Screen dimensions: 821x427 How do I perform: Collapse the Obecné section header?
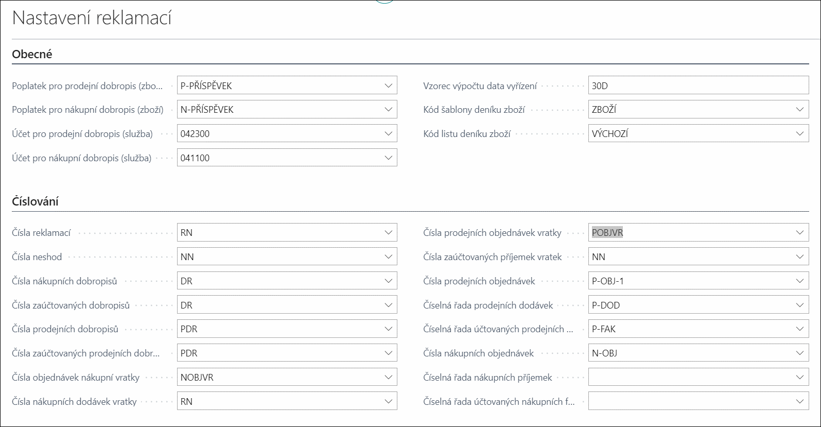point(32,54)
